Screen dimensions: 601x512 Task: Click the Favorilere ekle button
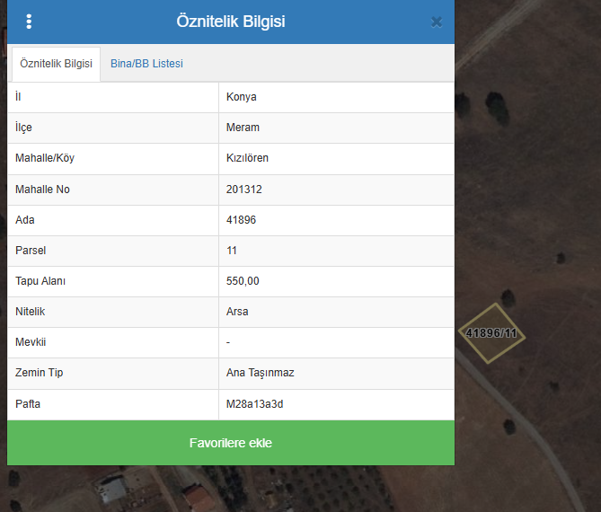point(230,443)
